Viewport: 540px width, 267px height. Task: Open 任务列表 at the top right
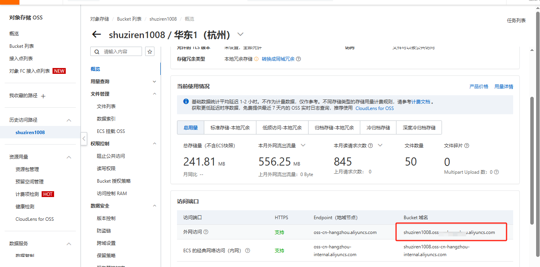tap(516, 20)
